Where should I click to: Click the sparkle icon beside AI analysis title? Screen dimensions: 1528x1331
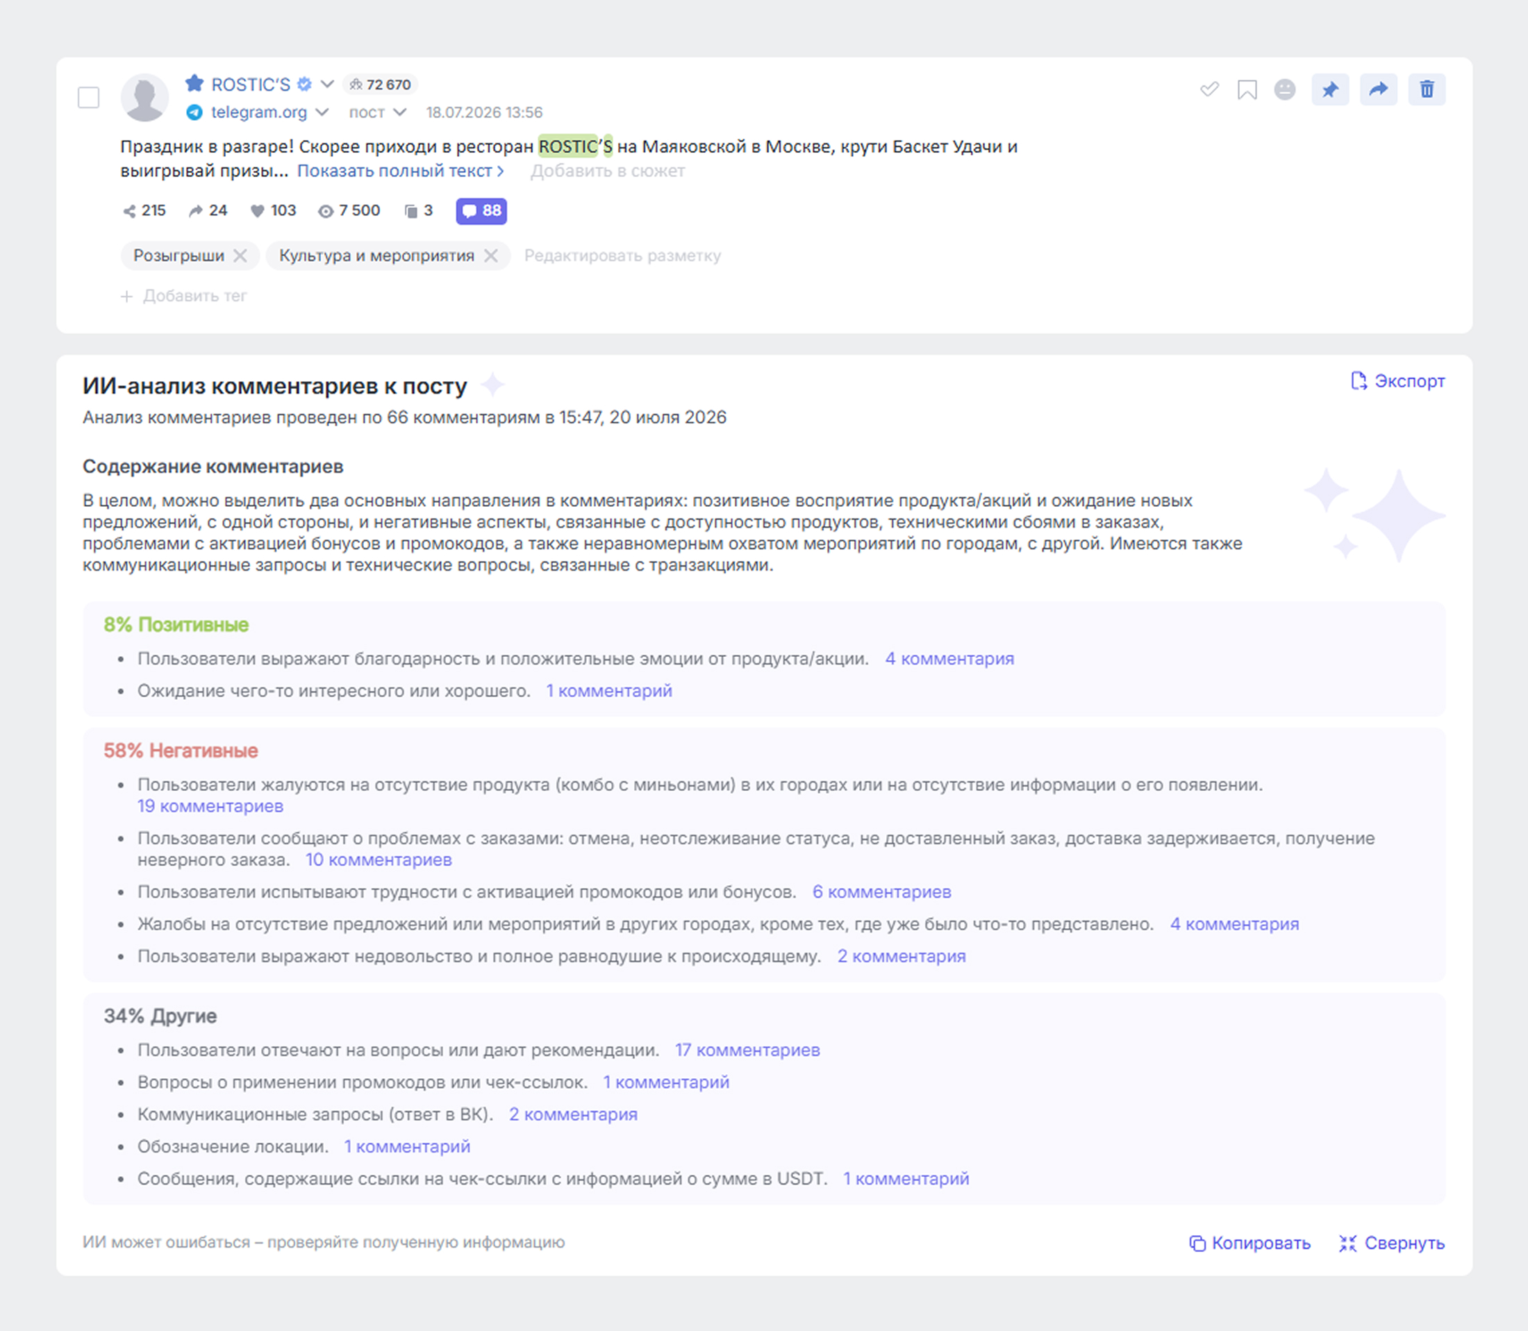492,385
